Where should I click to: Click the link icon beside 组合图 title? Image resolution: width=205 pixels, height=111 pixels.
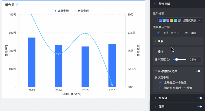[x=17, y=5]
